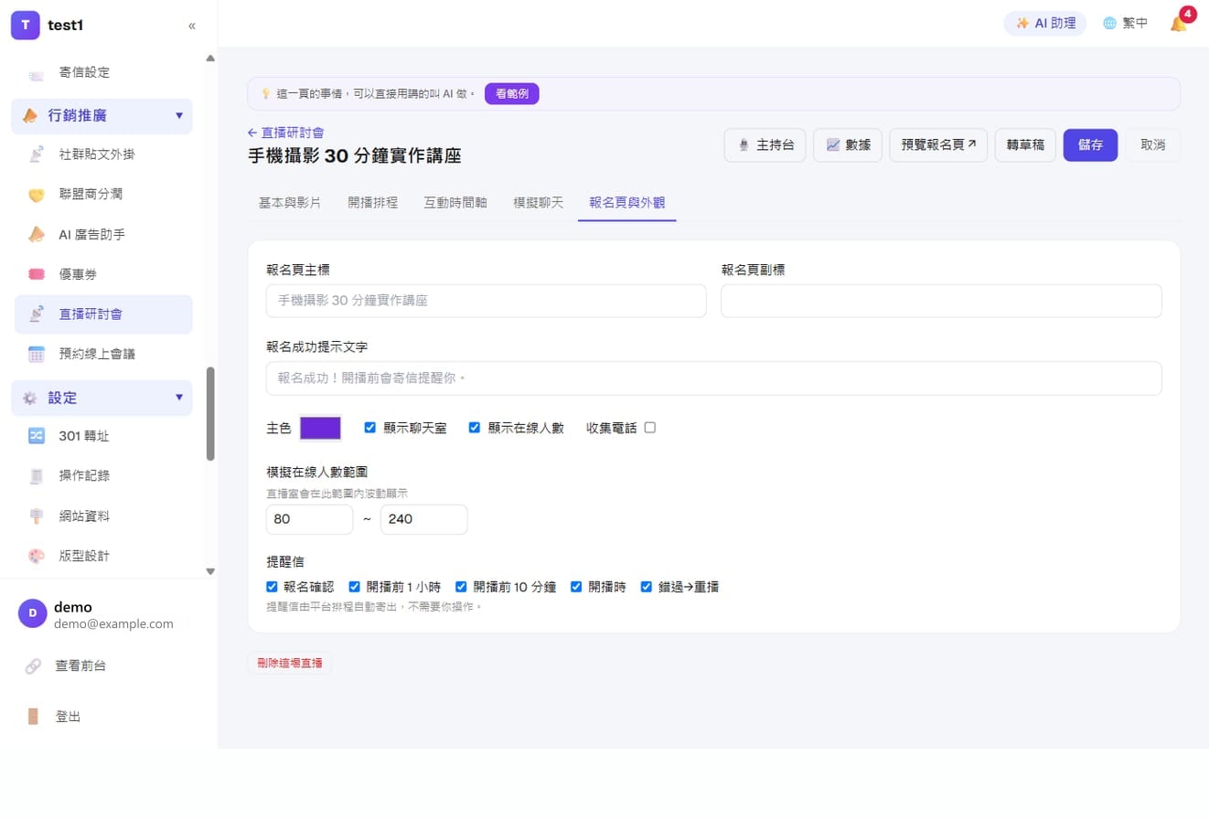The height and width of the screenshot is (819, 1209).
Task: Click the 直播研討會 microscope icon
Action: pyautogui.click(x=37, y=314)
